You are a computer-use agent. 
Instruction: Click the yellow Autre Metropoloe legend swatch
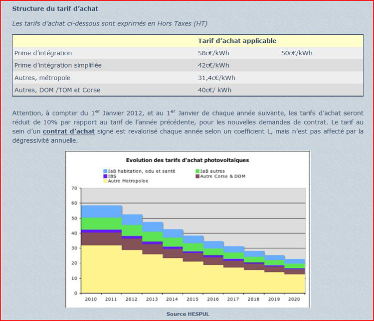coord(104,181)
